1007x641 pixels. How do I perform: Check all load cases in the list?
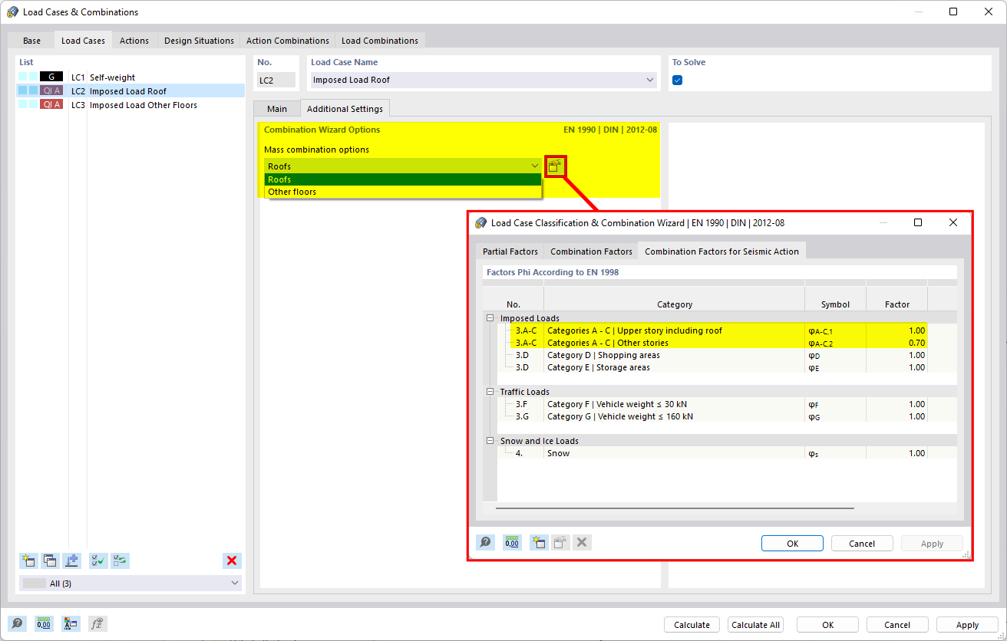(x=97, y=560)
